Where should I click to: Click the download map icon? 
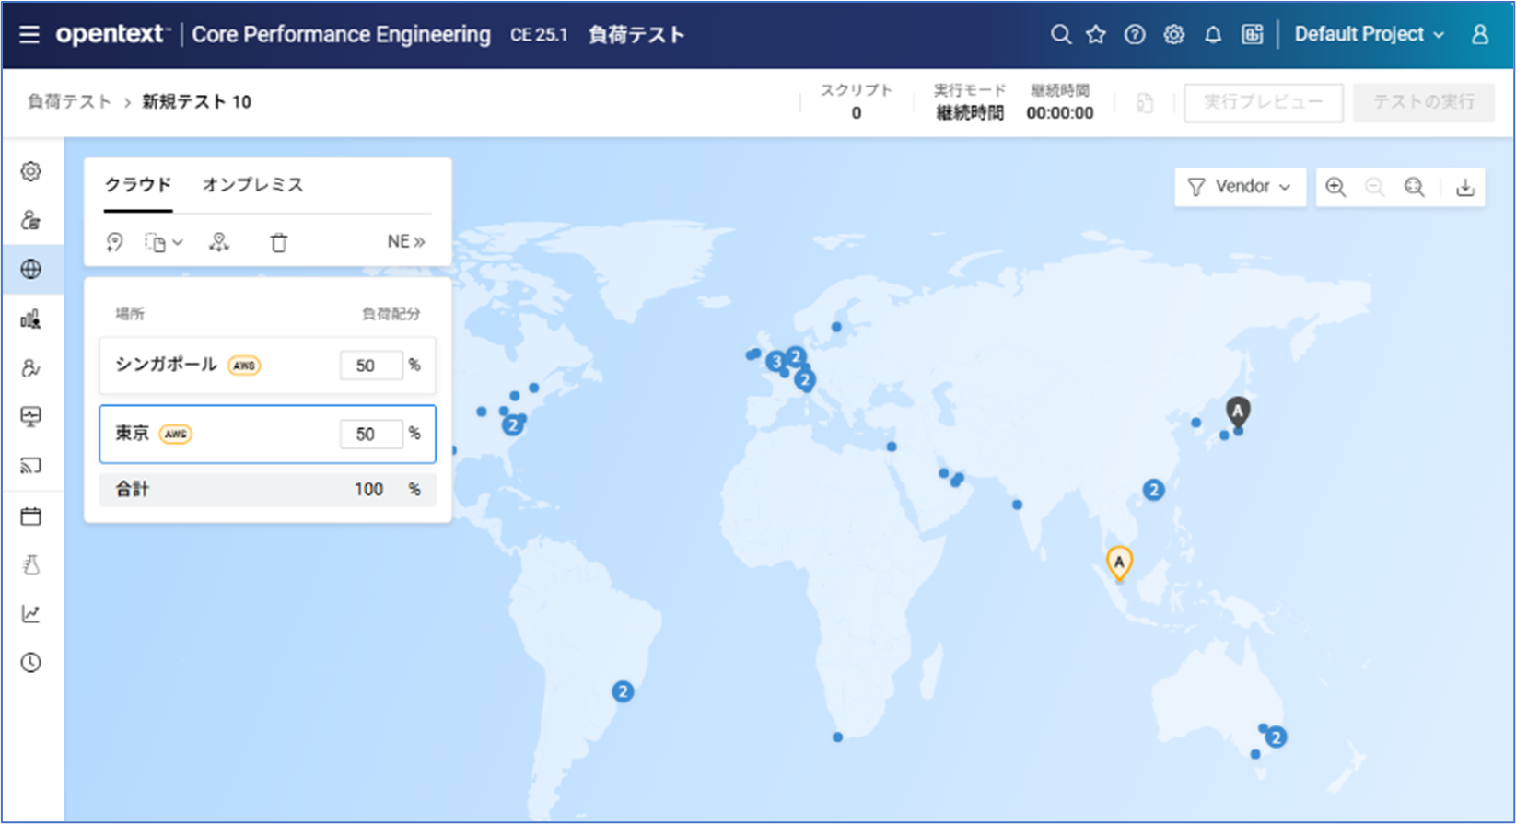[1464, 187]
